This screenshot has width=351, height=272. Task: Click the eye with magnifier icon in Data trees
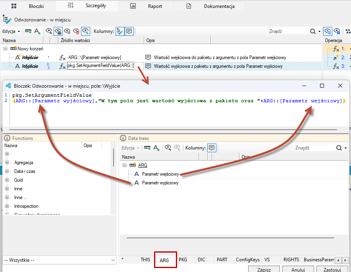click(168, 148)
